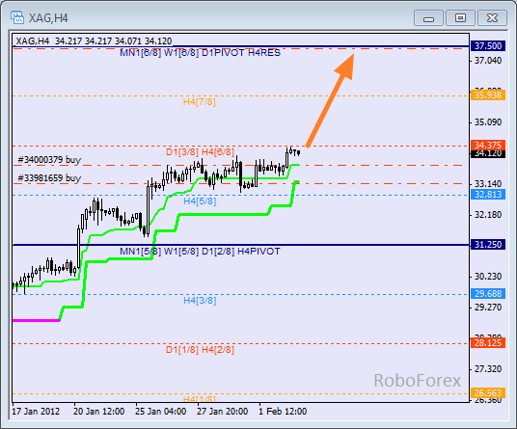Image resolution: width=517 pixels, height=429 pixels.
Task: Close the XAG,H4 chart window
Action: coord(492,17)
